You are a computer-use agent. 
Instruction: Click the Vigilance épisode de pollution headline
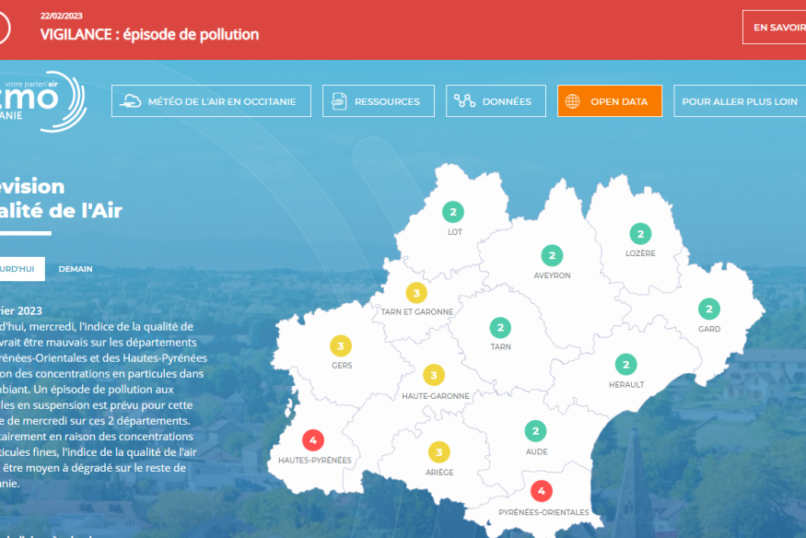149,35
